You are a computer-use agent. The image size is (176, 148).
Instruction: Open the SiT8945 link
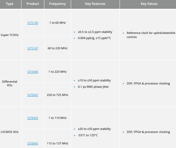tap(33, 143)
